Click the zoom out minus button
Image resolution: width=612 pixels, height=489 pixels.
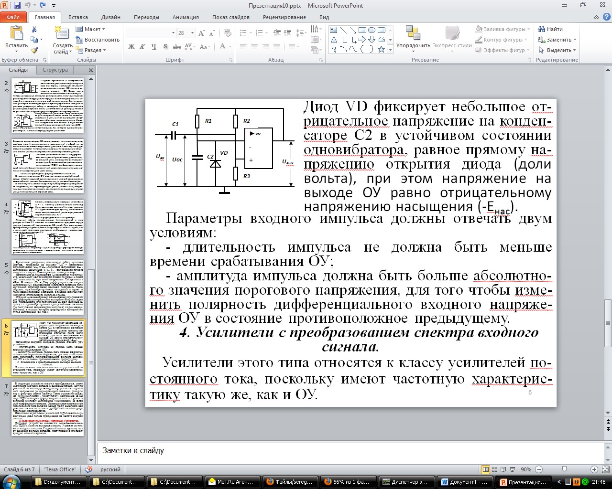click(x=539, y=469)
